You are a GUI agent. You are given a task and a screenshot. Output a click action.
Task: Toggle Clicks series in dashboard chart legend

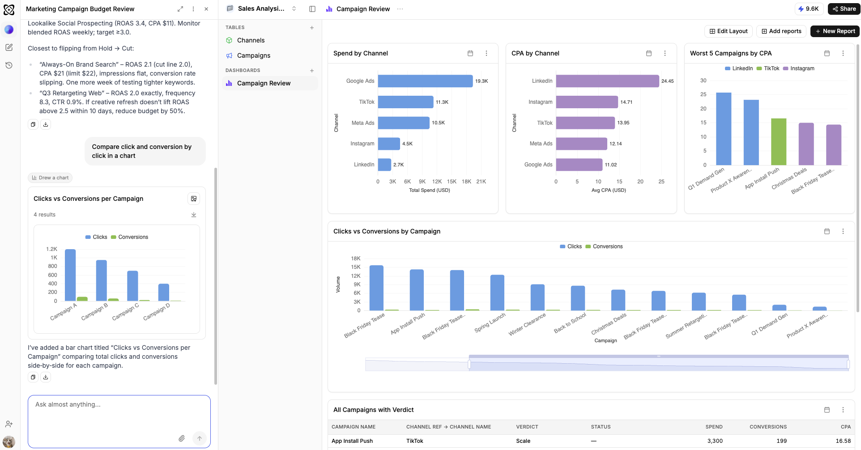coord(571,246)
